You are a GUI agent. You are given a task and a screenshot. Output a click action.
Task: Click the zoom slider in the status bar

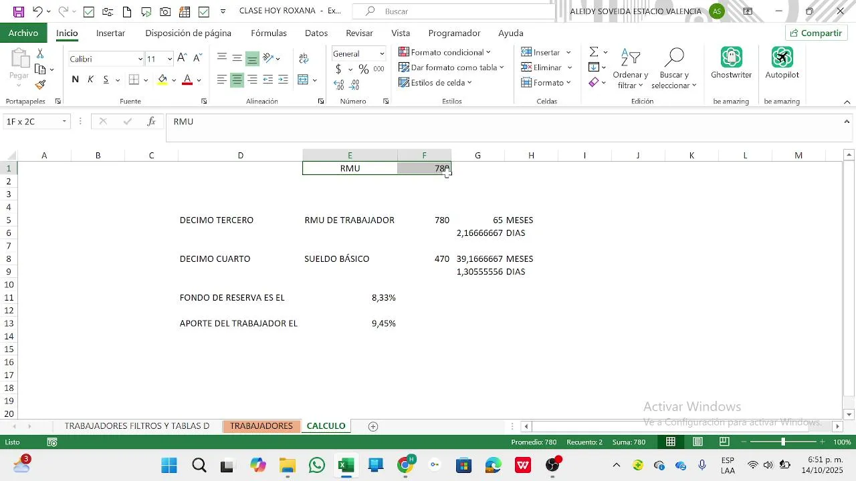pos(783,442)
